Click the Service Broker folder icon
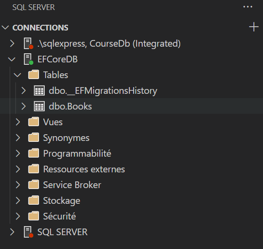 coord(34,184)
